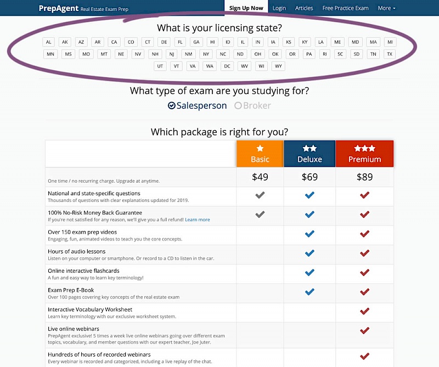Select the Premium three-star package header
This screenshot has width=439, height=367.
364,154
